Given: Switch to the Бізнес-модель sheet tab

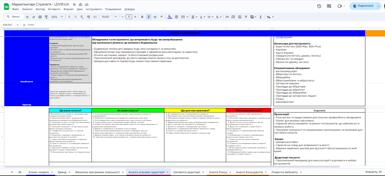Looking at the screenshot, I should click(x=40, y=172).
